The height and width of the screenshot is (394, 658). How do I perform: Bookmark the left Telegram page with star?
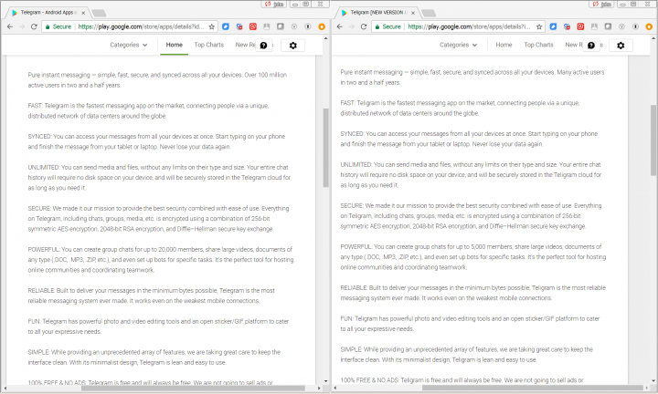[211, 26]
